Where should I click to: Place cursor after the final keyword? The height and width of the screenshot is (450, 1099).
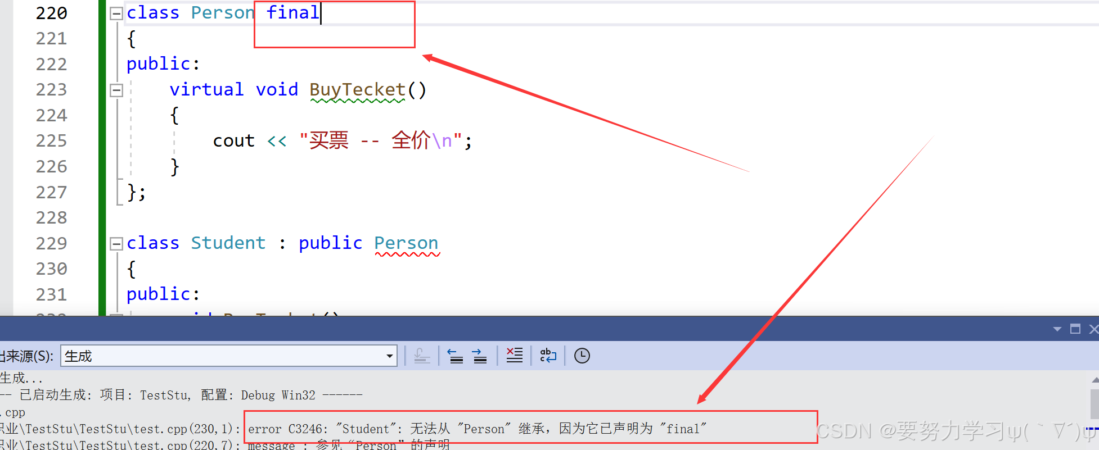[320, 13]
